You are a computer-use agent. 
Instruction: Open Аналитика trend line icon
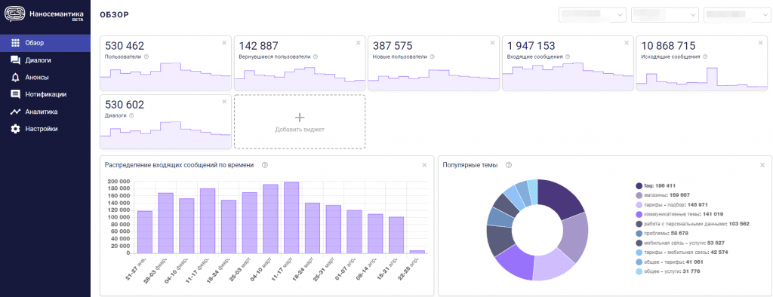[x=16, y=112]
